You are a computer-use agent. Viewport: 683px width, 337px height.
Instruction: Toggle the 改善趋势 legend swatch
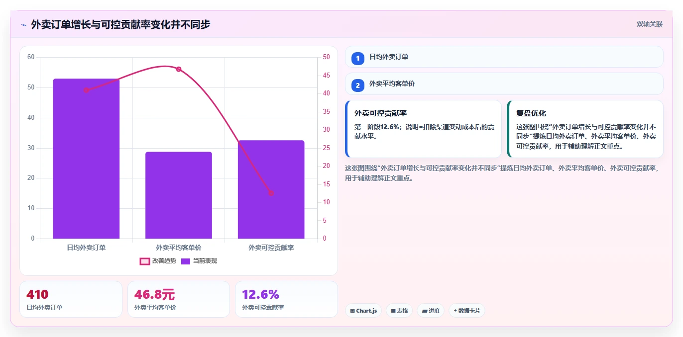pyautogui.click(x=144, y=261)
